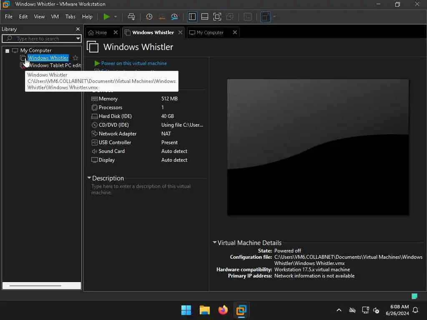Click the stretch guest display icon

(266, 17)
